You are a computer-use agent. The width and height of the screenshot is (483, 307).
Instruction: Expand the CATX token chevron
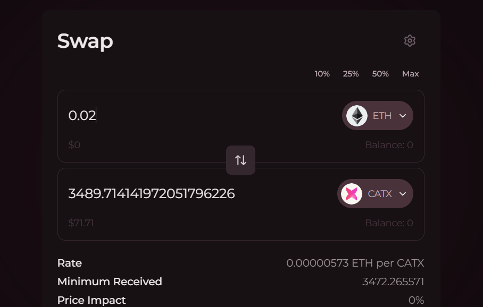403,194
